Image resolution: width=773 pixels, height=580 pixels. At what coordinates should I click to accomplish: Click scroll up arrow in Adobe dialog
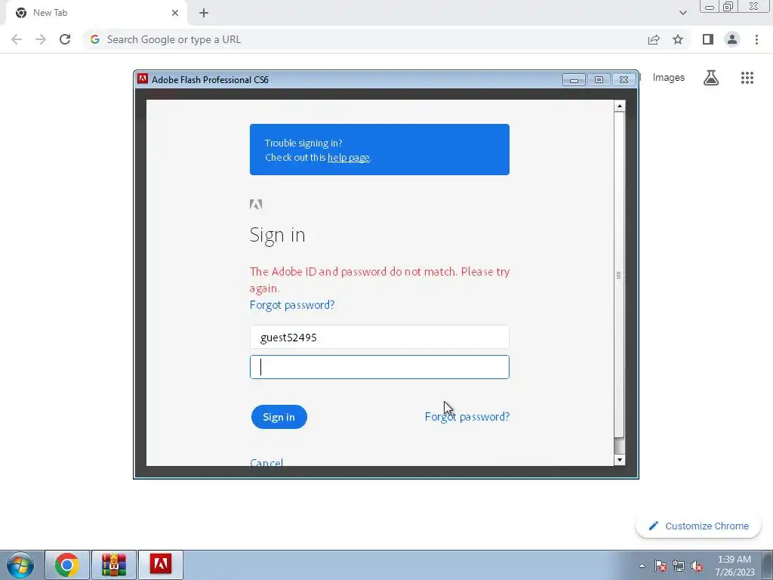tap(619, 106)
